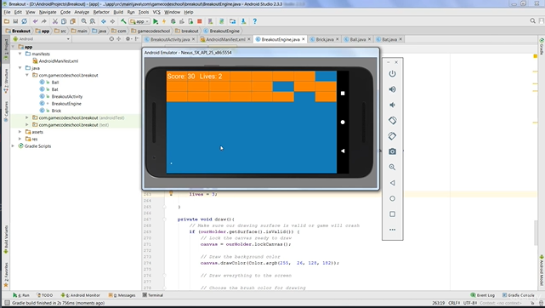Click the Paste toolbar icon
545x308 pixels.
(72, 21)
